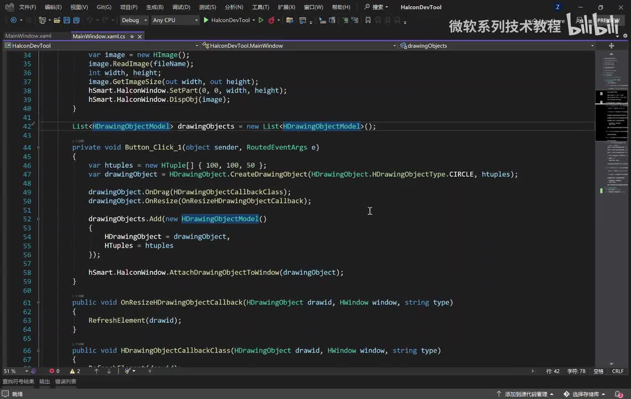
Task: Open the notifications bell in status bar
Action: click(x=619, y=394)
